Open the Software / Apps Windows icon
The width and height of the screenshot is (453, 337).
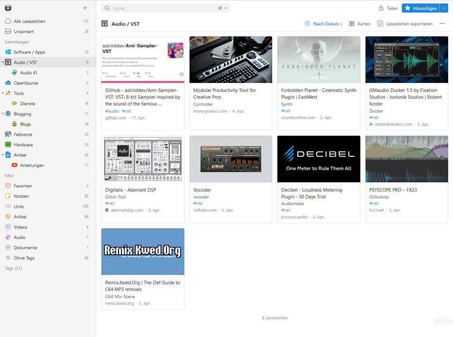(8, 52)
